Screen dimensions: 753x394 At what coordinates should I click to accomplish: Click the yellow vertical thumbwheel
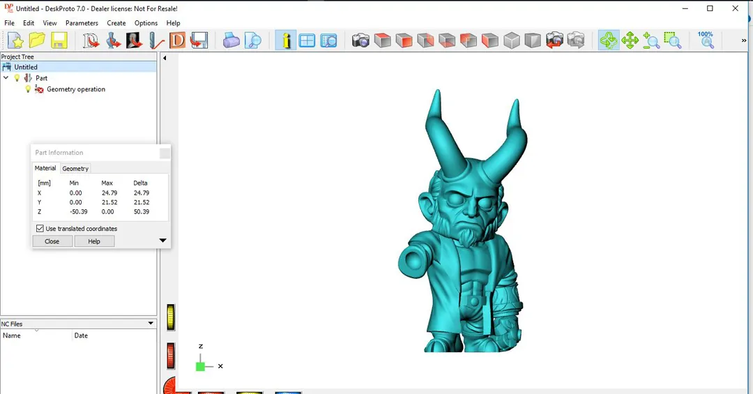[x=171, y=317]
